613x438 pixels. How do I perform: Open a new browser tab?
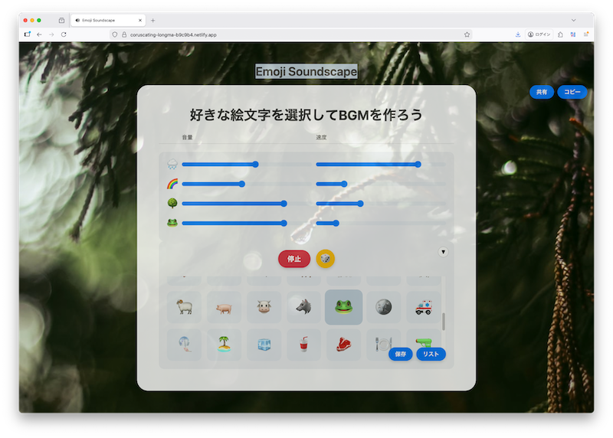[152, 20]
